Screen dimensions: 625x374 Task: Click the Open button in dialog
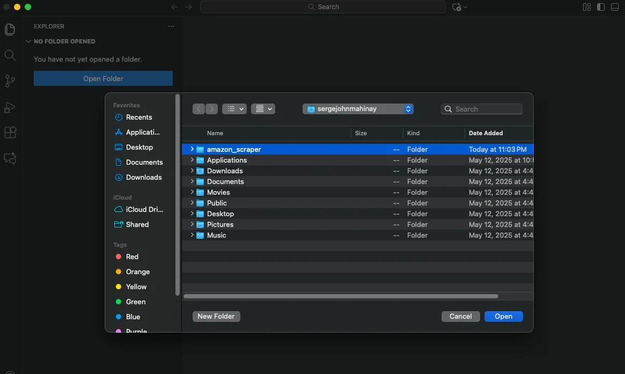click(x=503, y=317)
